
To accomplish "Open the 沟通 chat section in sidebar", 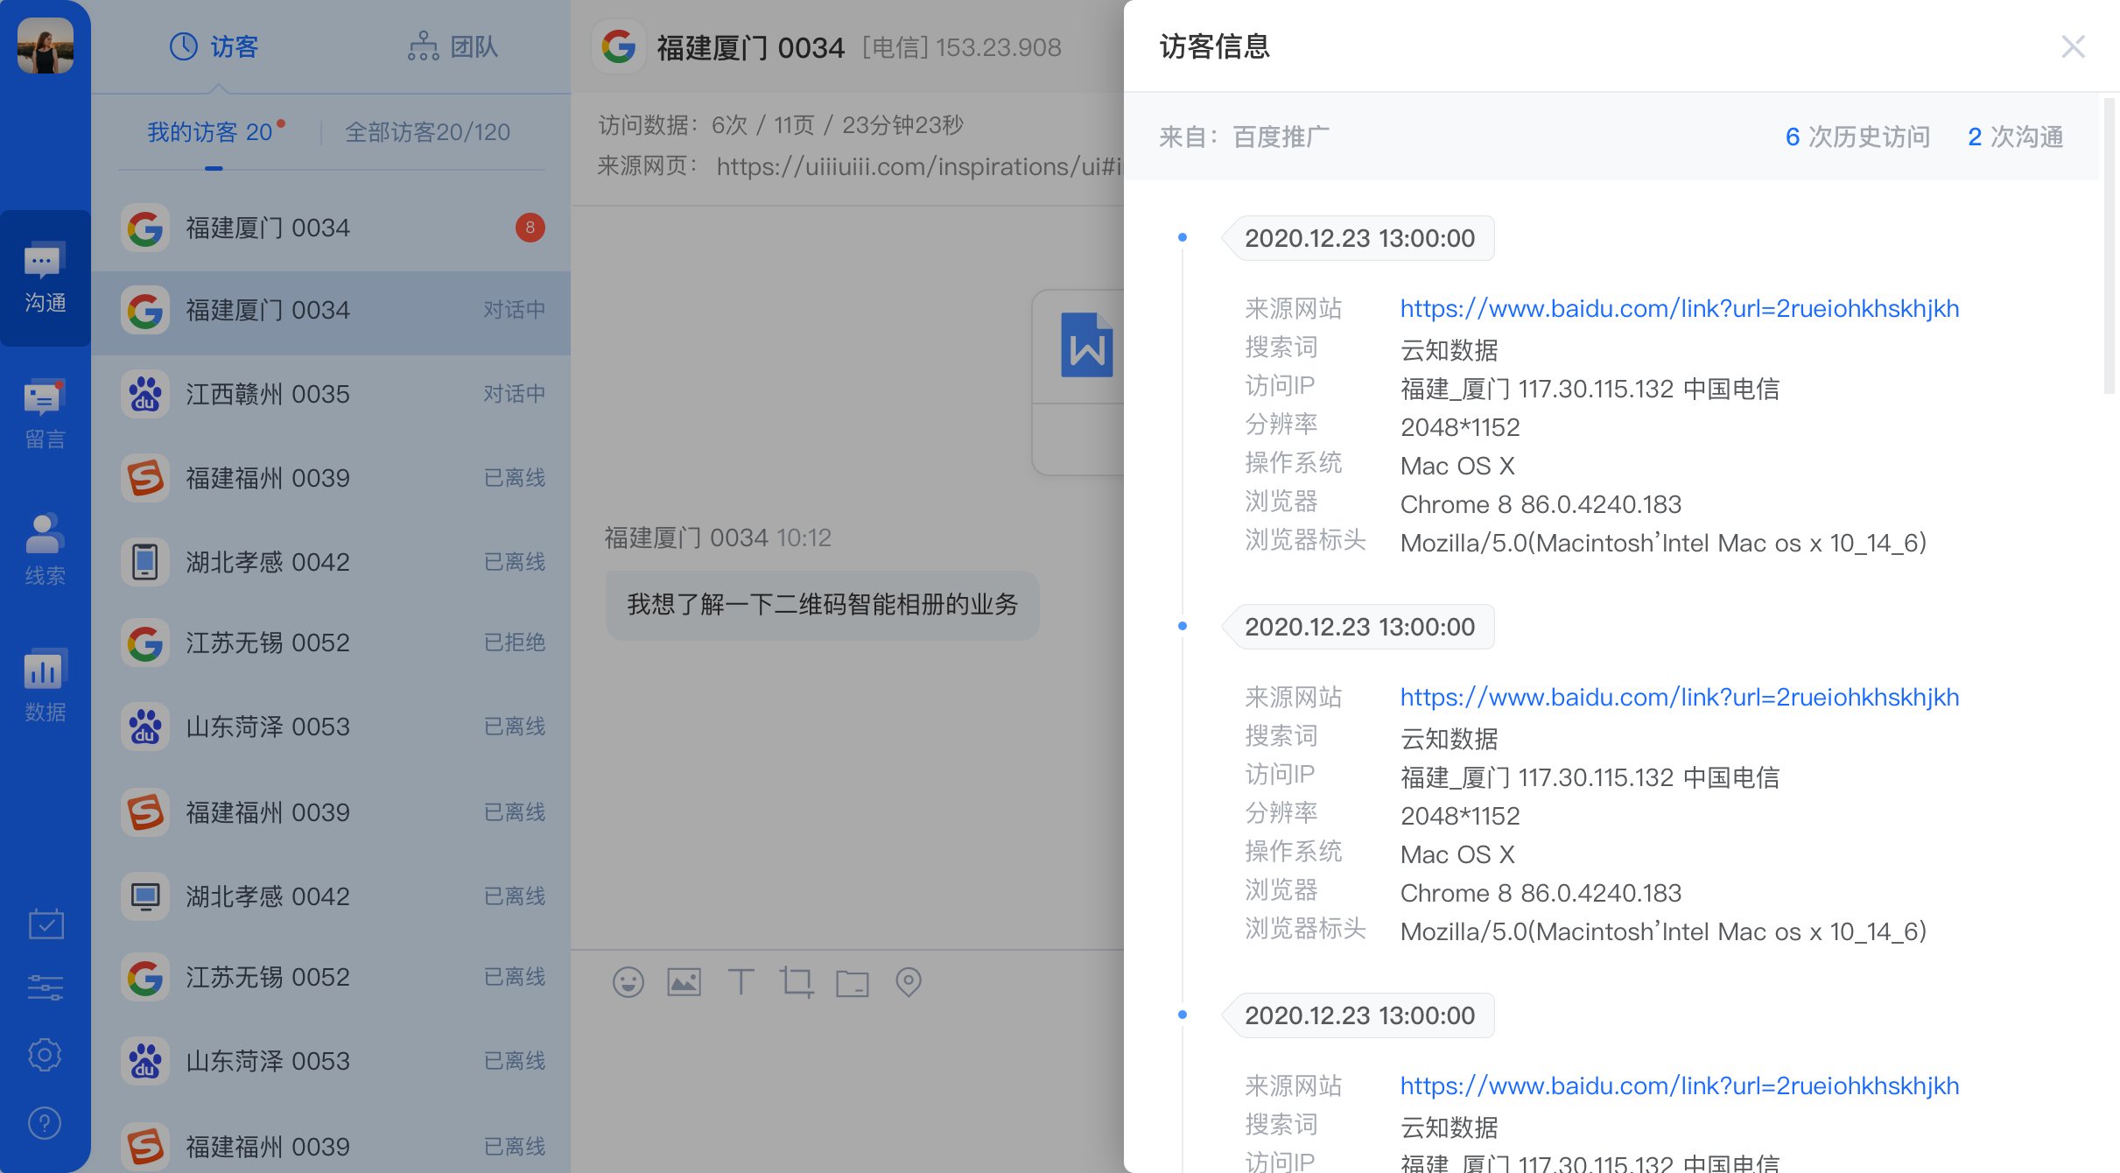I will [46, 277].
